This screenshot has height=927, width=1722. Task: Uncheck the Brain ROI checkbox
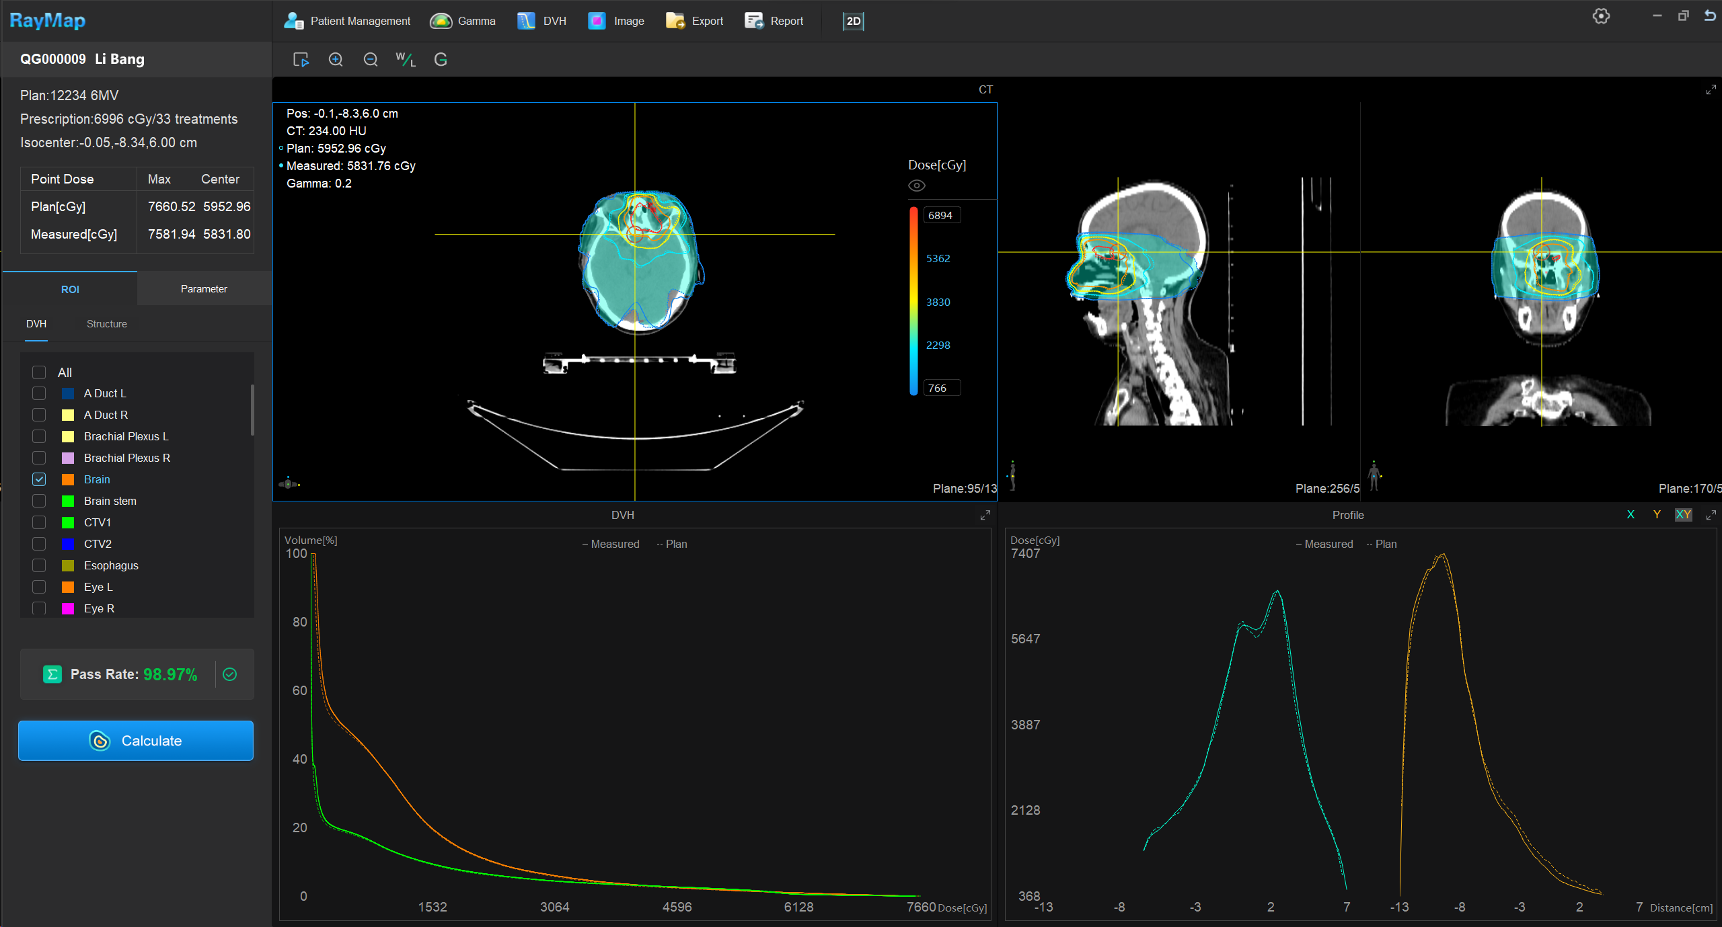pos(39,479)
